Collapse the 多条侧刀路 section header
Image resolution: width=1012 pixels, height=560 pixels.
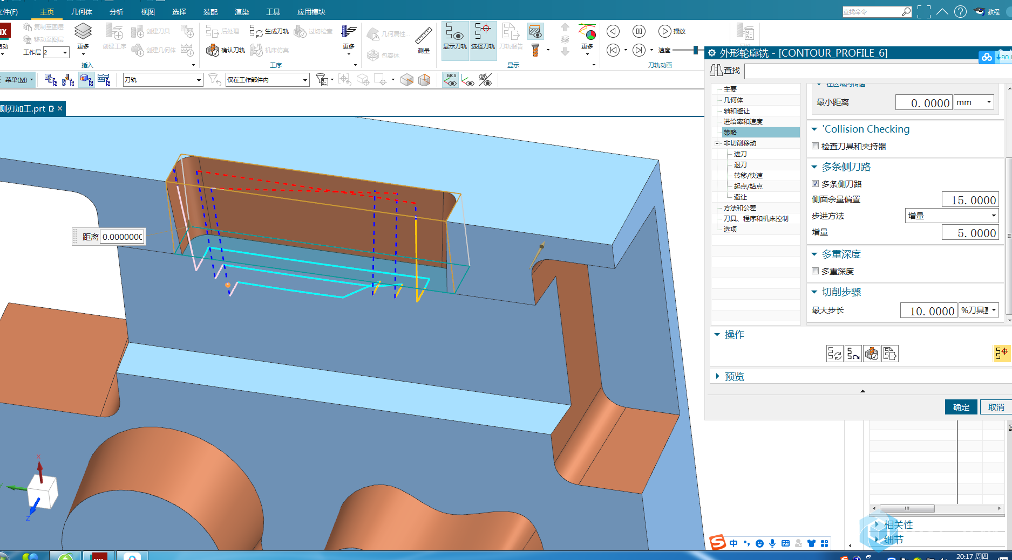pos(814,167)
